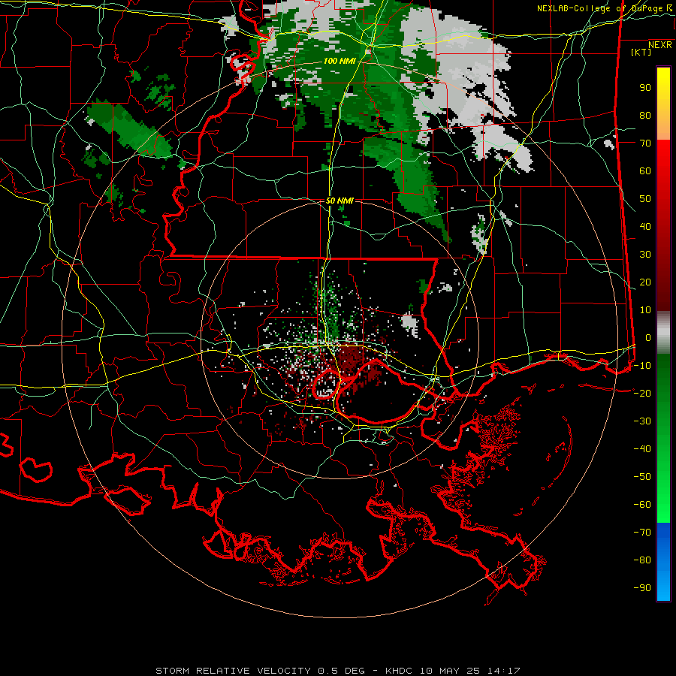The image size is (676, 676).
Task: Select the 40 value on velocity scale
Action: tap(645, 226)
